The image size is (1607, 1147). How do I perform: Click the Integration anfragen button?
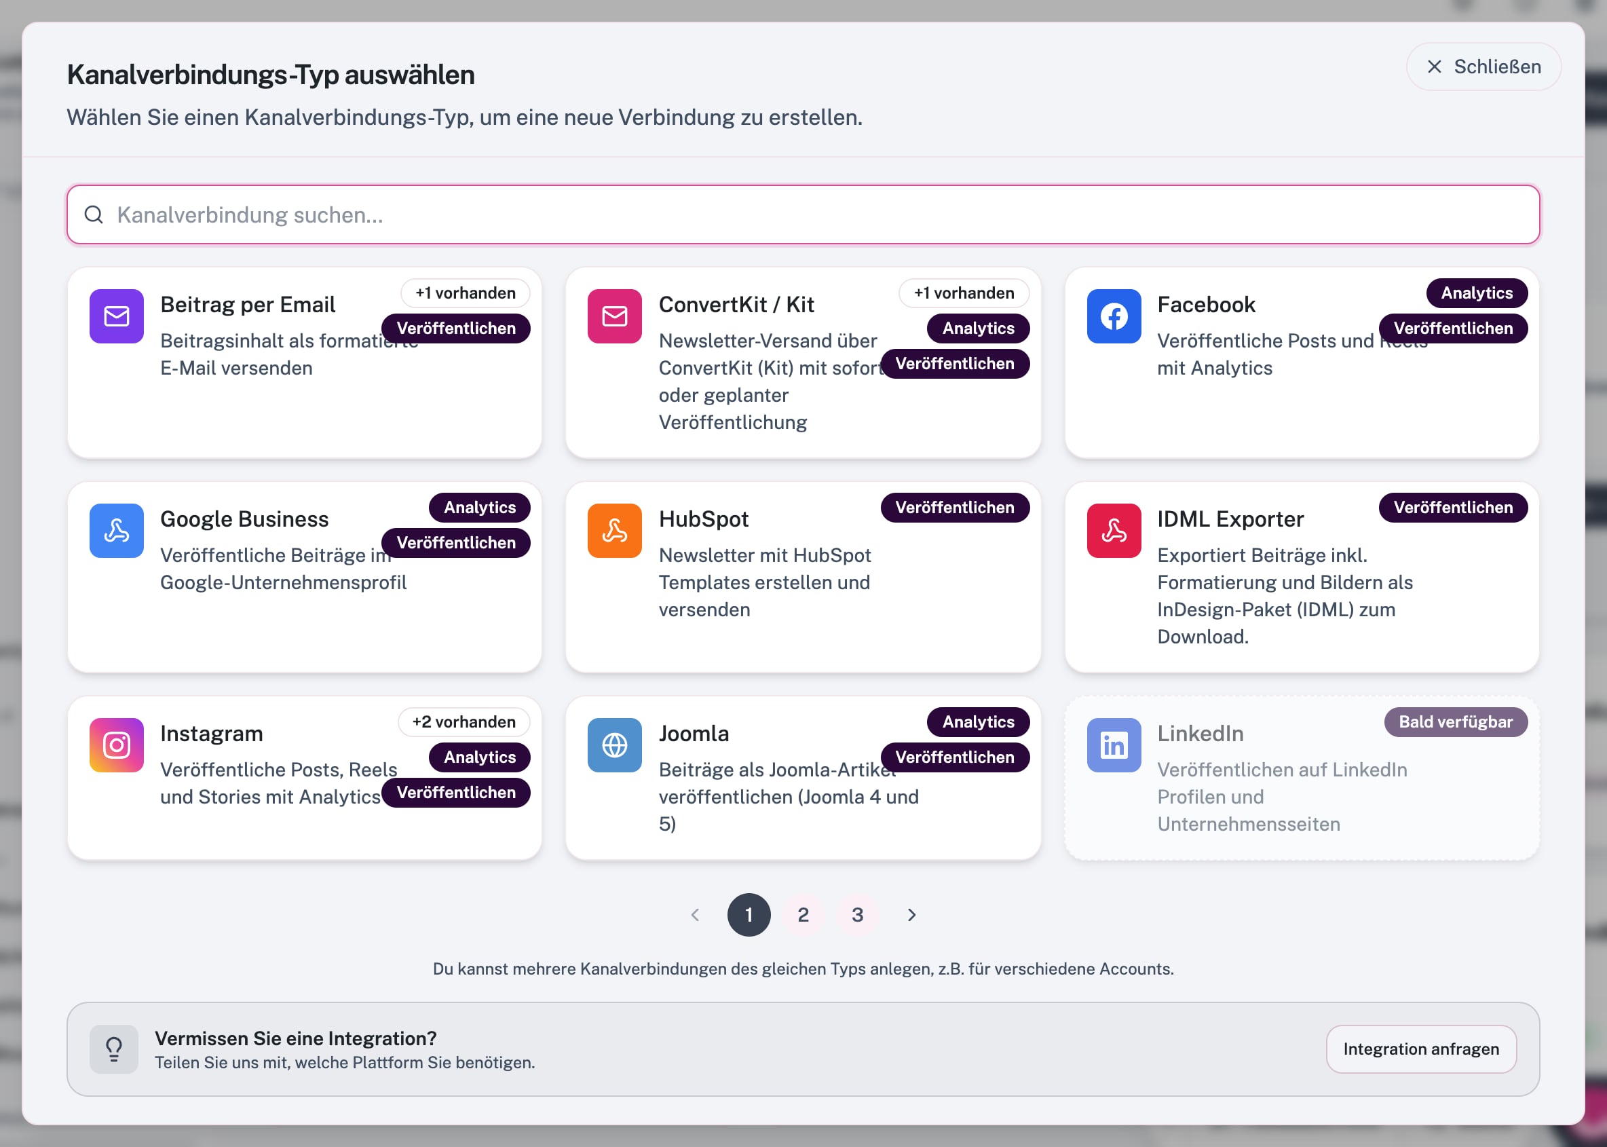(x=1420, y=1049)
